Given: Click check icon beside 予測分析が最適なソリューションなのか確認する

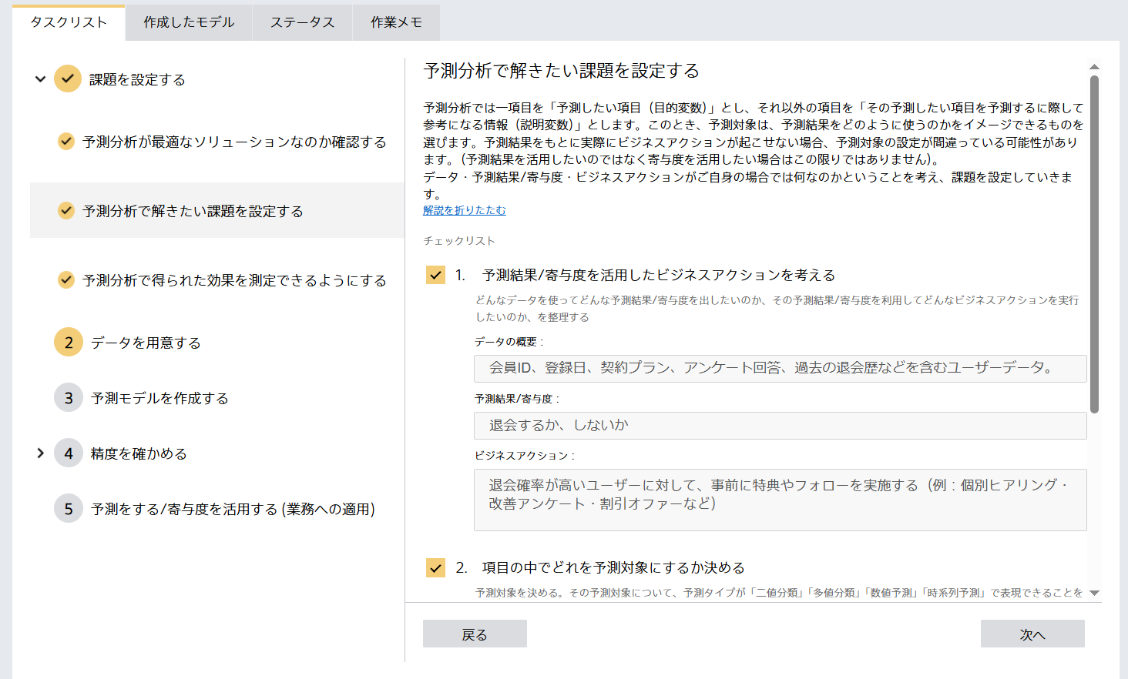Looking at the screenshot, I should [x=66, y=142].
